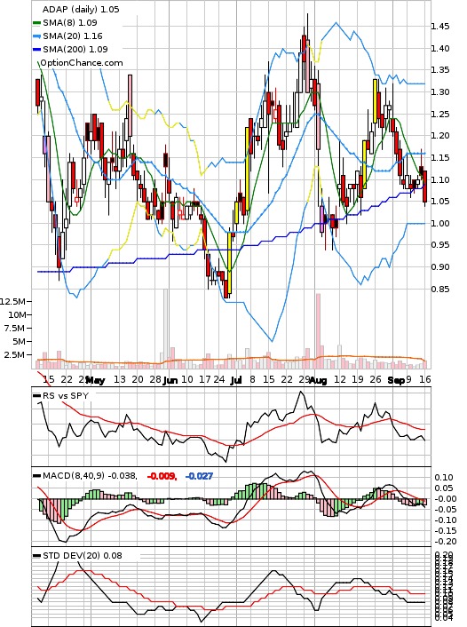Select the 'ADAP (daily) 1.05' chart title
This screenshot has width=467, height=627.
coord(81,9)
